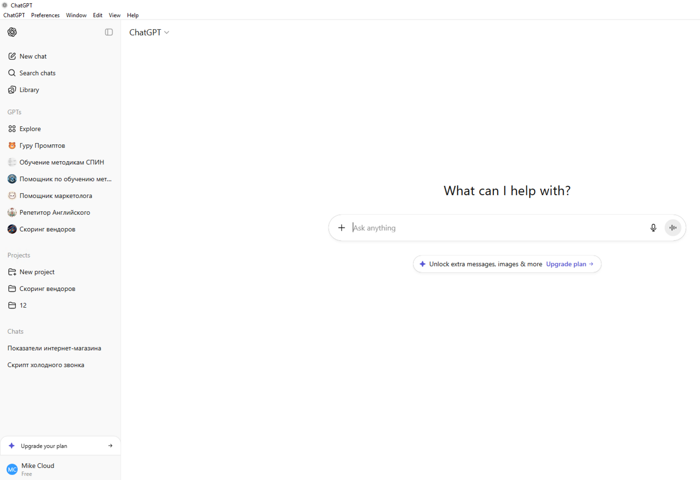Open the Help menu
Viewport: 700px width, 480px height.
(x=133, y=15)
